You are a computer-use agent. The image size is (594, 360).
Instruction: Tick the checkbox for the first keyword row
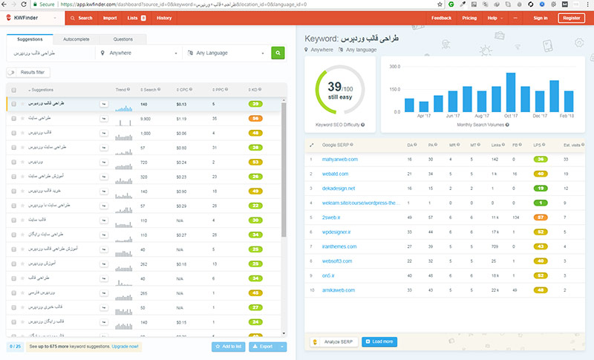[14, 105]
